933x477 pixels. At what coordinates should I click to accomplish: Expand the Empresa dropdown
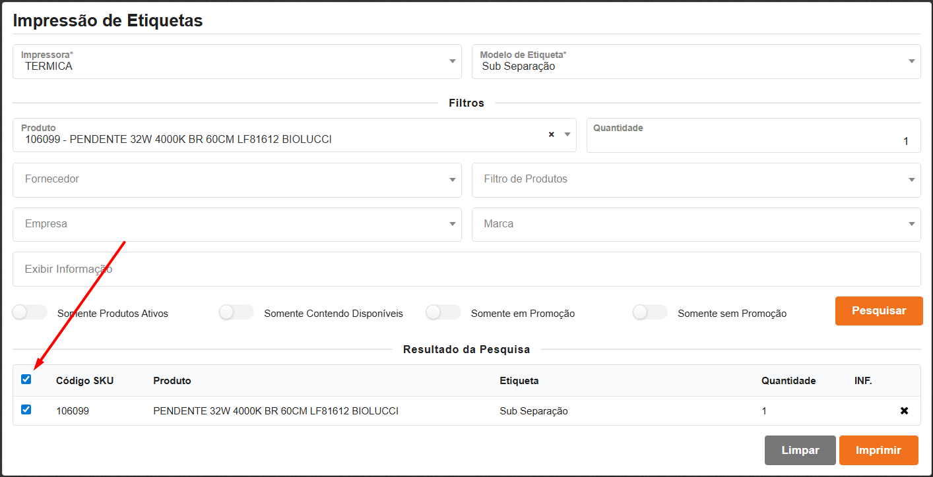coord(451,224)
